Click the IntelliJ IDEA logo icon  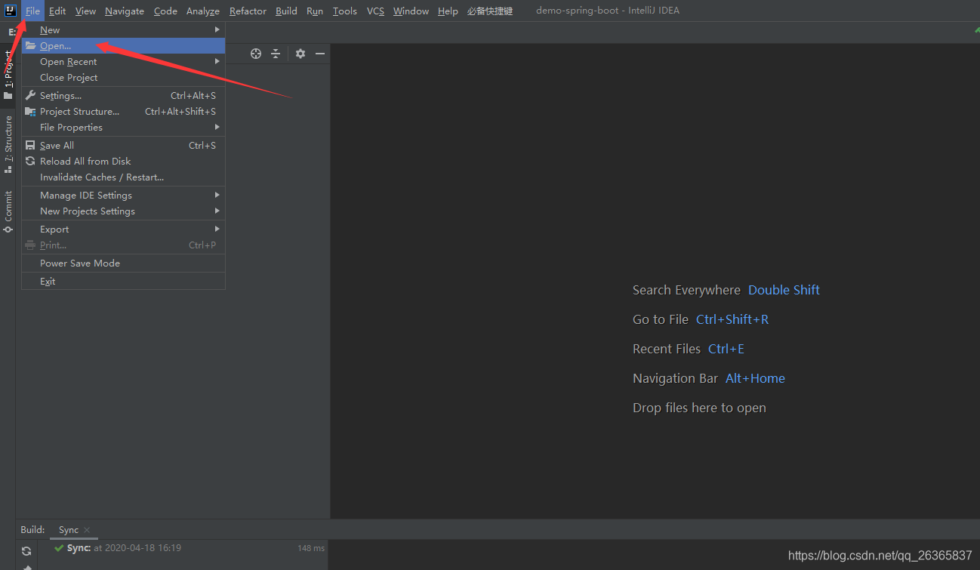[x=10, y=11]
